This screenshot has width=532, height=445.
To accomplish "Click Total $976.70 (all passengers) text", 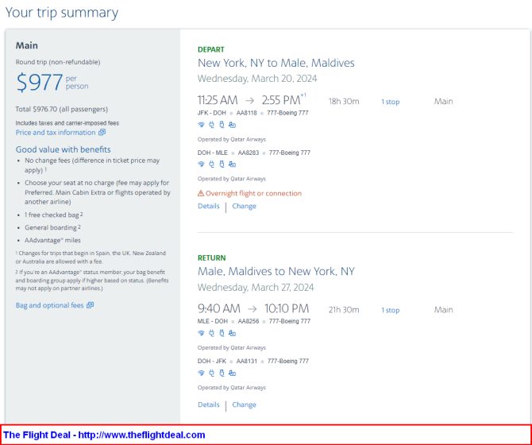I will click(62, 110).
